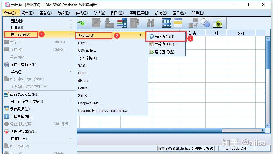Expand the 导出(T) submenu arrow
The height and width of the screenshot is (154, 273).
point(70,71)
